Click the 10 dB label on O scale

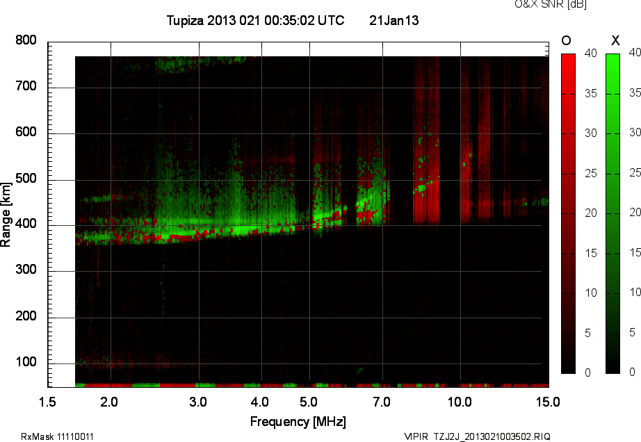(590, 293)
